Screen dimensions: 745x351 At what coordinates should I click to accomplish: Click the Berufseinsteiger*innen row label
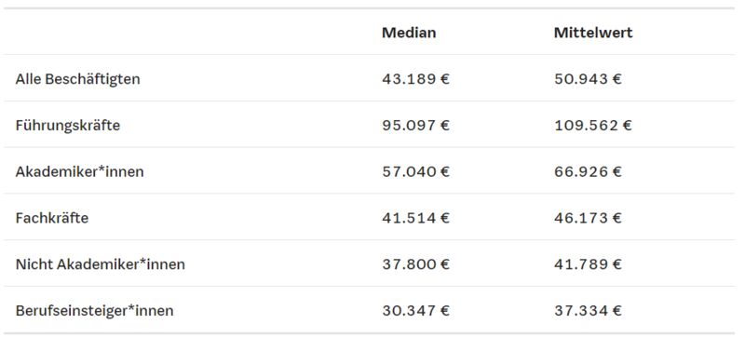tap(95, 311)
